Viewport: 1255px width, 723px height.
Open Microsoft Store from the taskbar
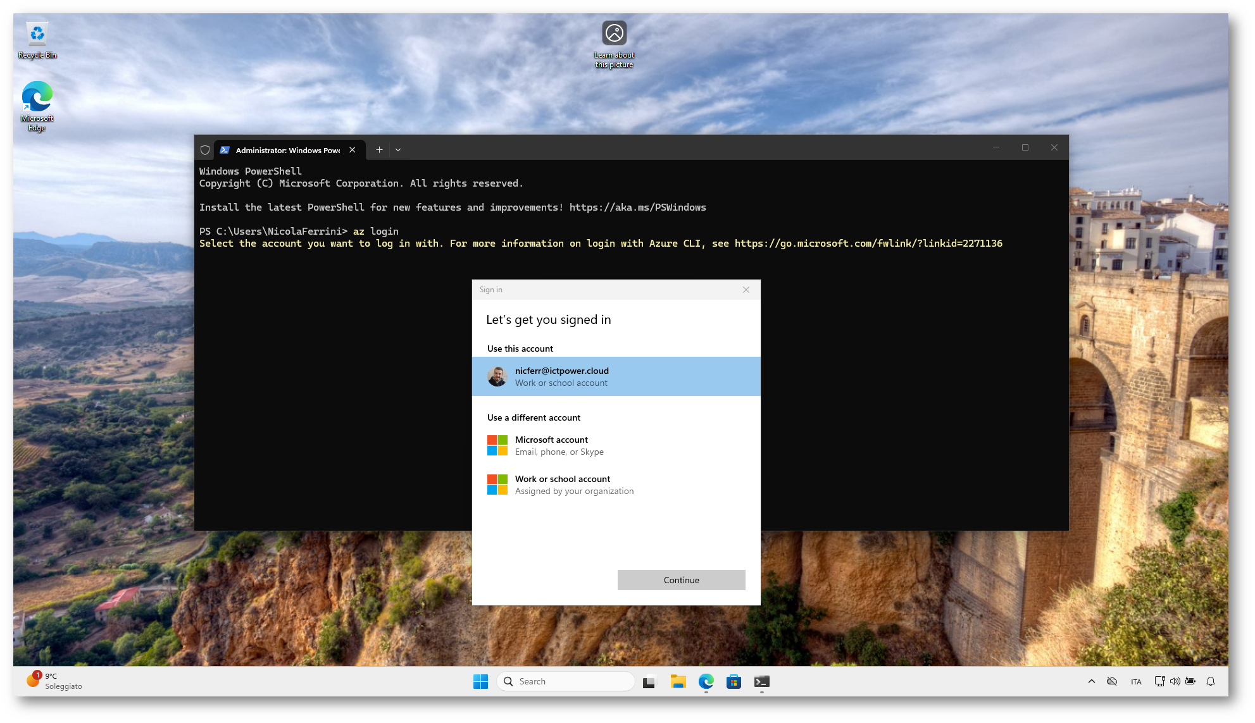(733, 681)
